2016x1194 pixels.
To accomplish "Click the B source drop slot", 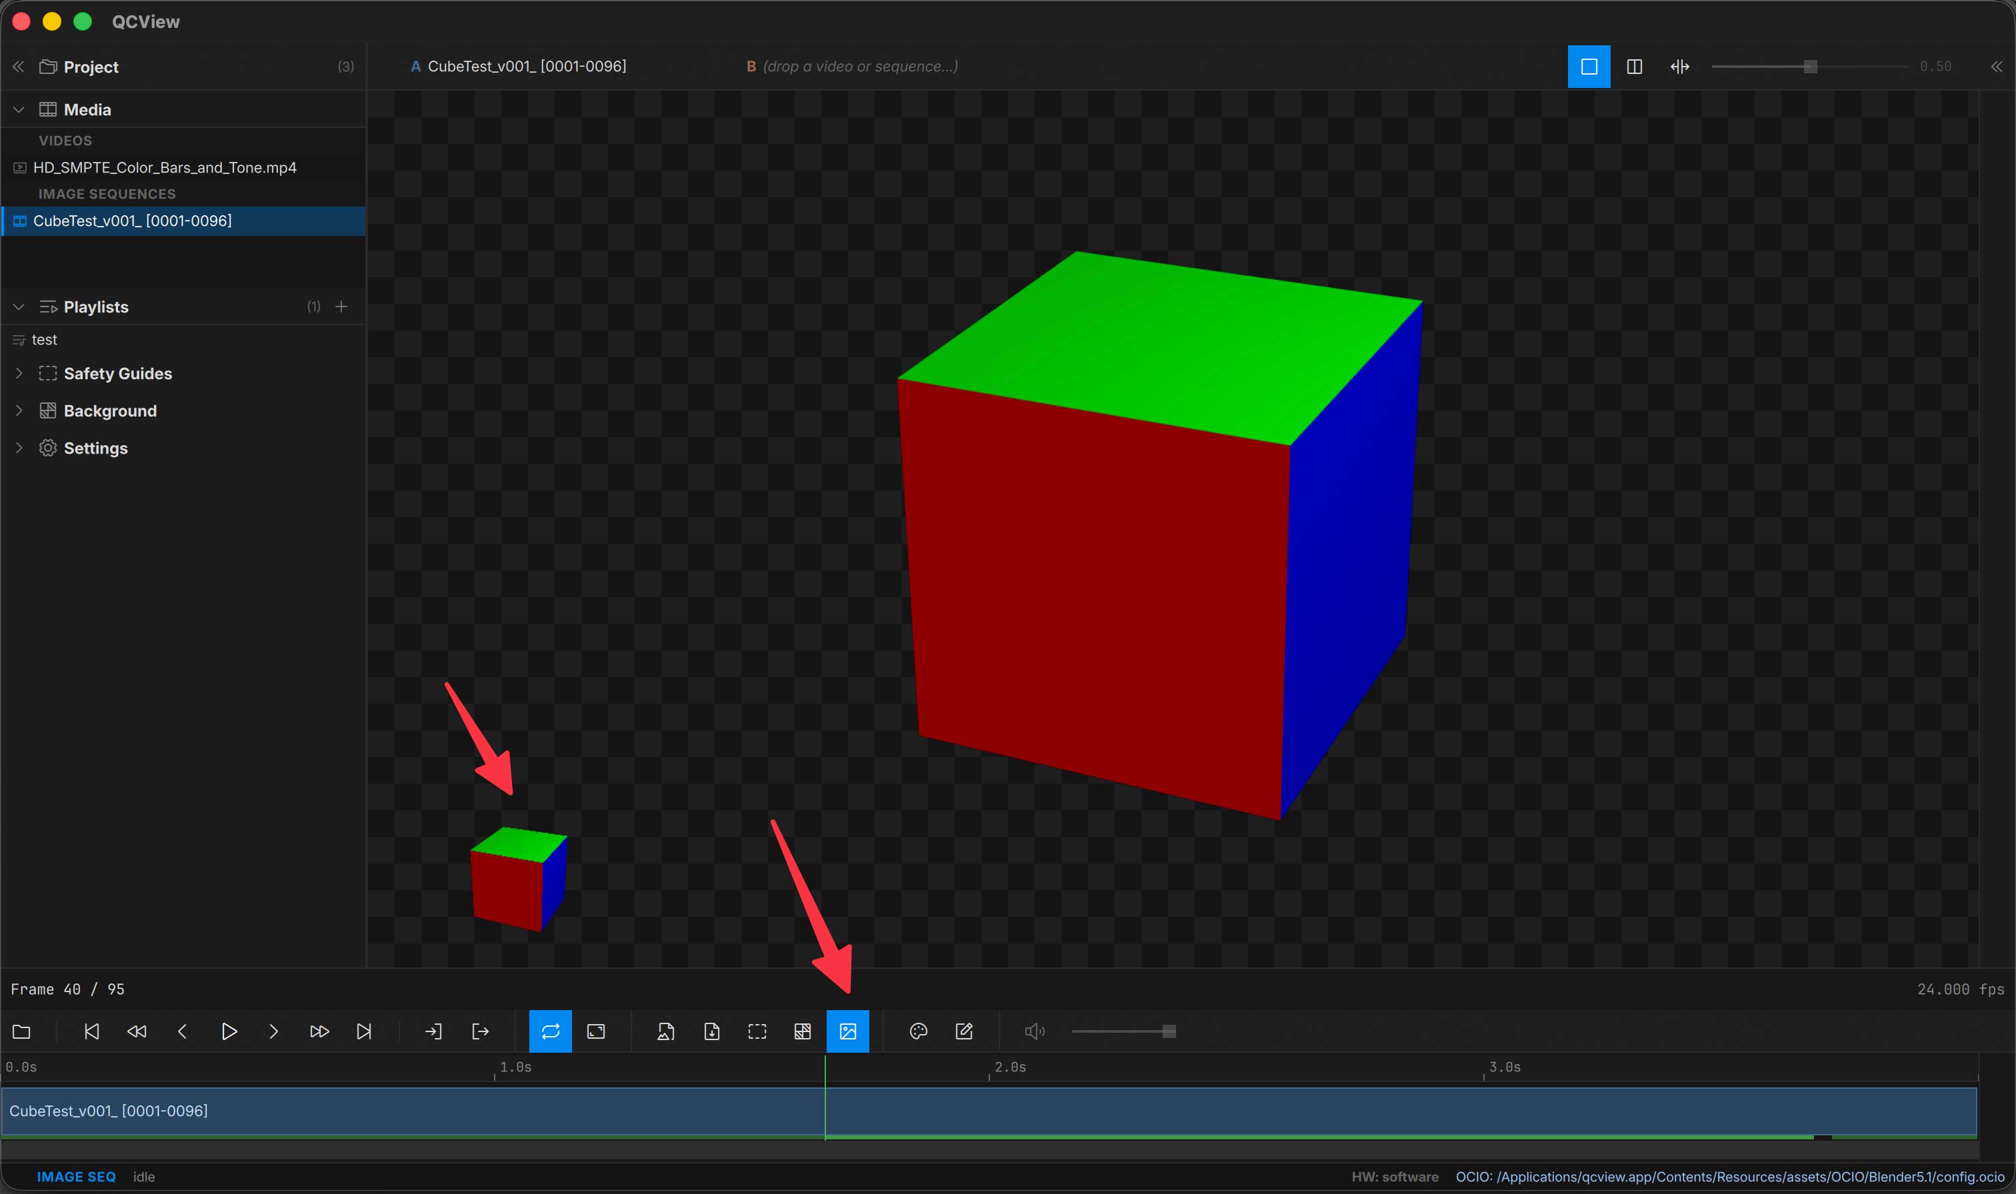I will pyautogui.click(x=852, y=67).
